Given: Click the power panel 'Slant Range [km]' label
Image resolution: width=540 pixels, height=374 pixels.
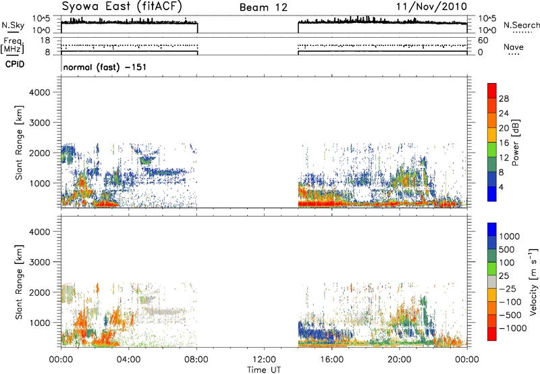Looking at the screenshot, I should (x=19, y=142).
